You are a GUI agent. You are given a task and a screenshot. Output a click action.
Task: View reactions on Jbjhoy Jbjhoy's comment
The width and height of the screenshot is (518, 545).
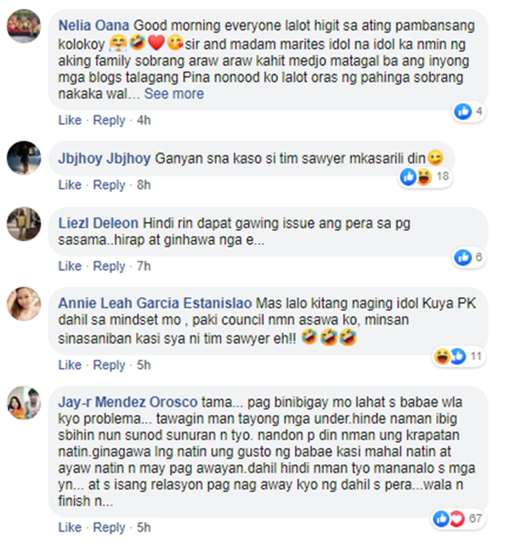click(425, 177)
